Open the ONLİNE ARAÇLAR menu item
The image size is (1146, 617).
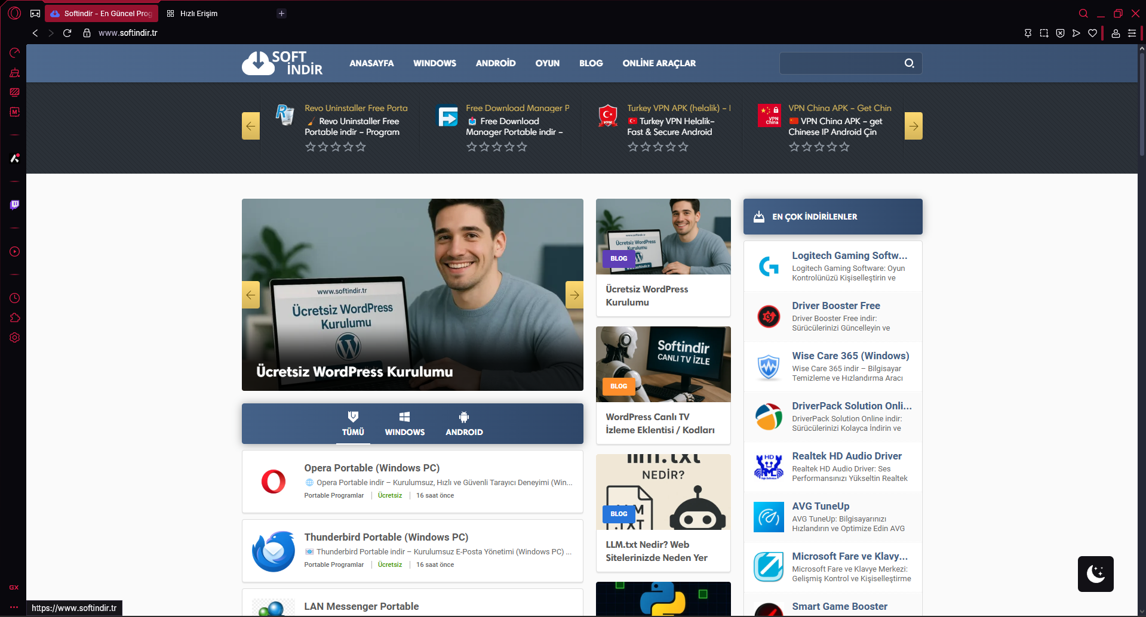pos(659,63)
